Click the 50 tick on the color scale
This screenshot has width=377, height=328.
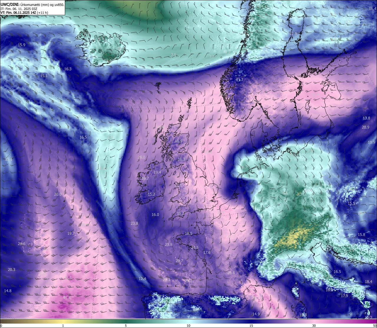point(375,326)
